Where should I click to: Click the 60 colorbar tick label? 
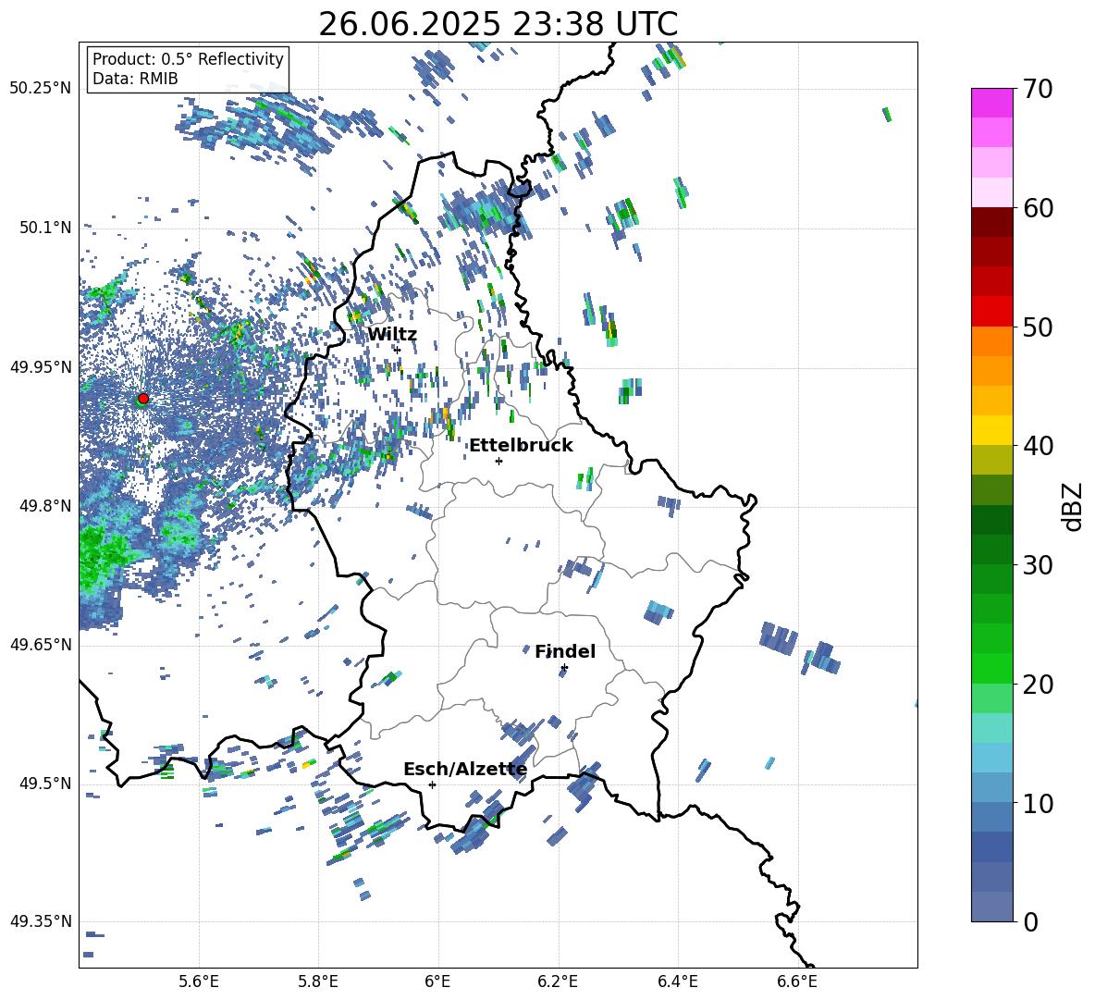(1038, 208)
